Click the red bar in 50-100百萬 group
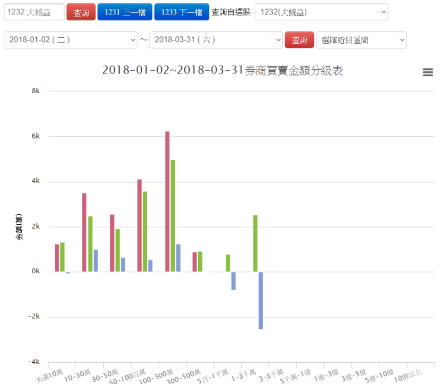447x384 pixels. tap(140, 225)
